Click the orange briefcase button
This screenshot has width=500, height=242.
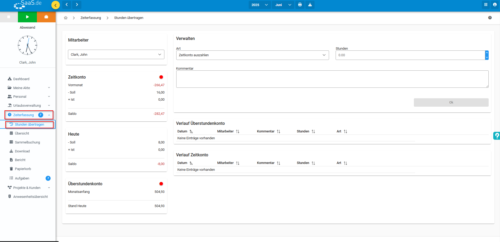point(46,17)
